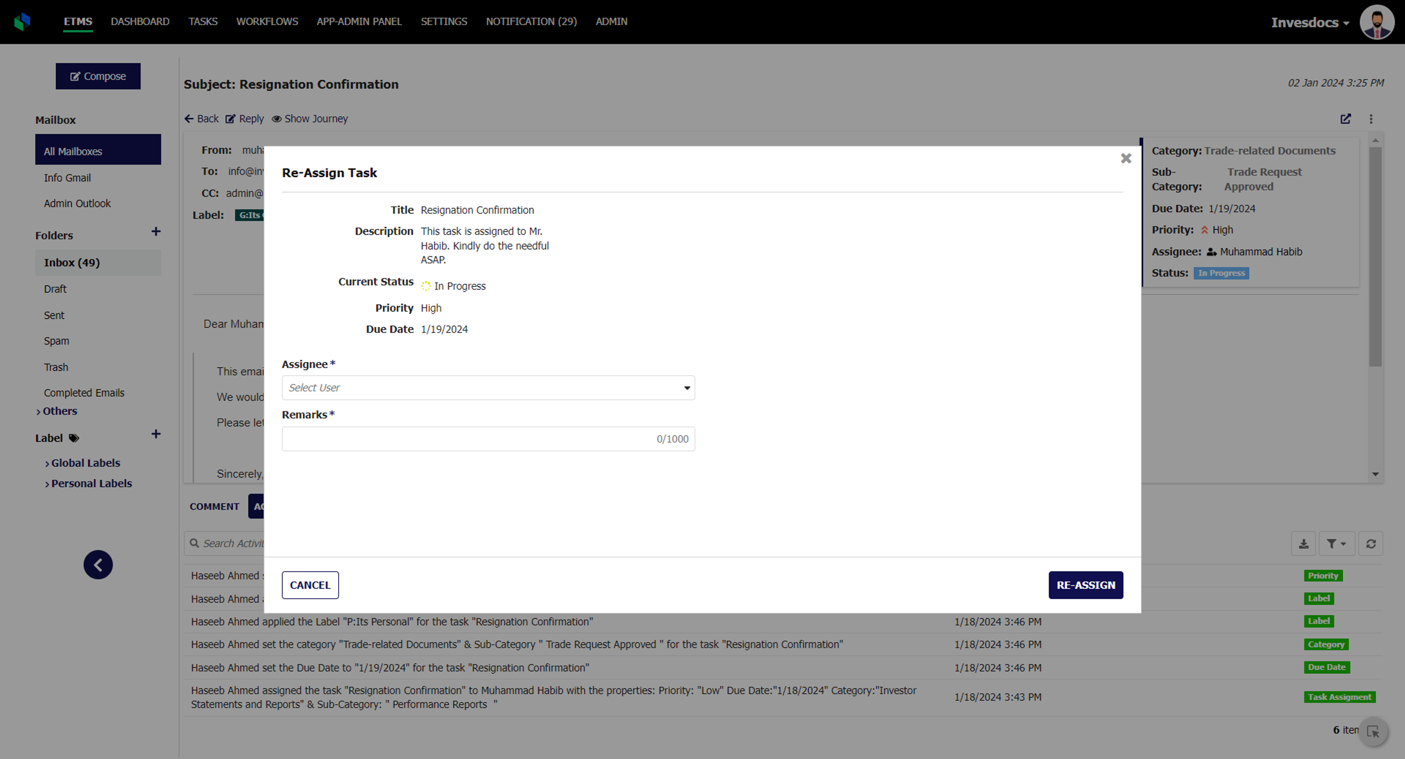Image resolution: width=1405 pixels, height=759 pixels.
Task: Click the email pane scrollbar thumb
Action: coord(1375,256)
